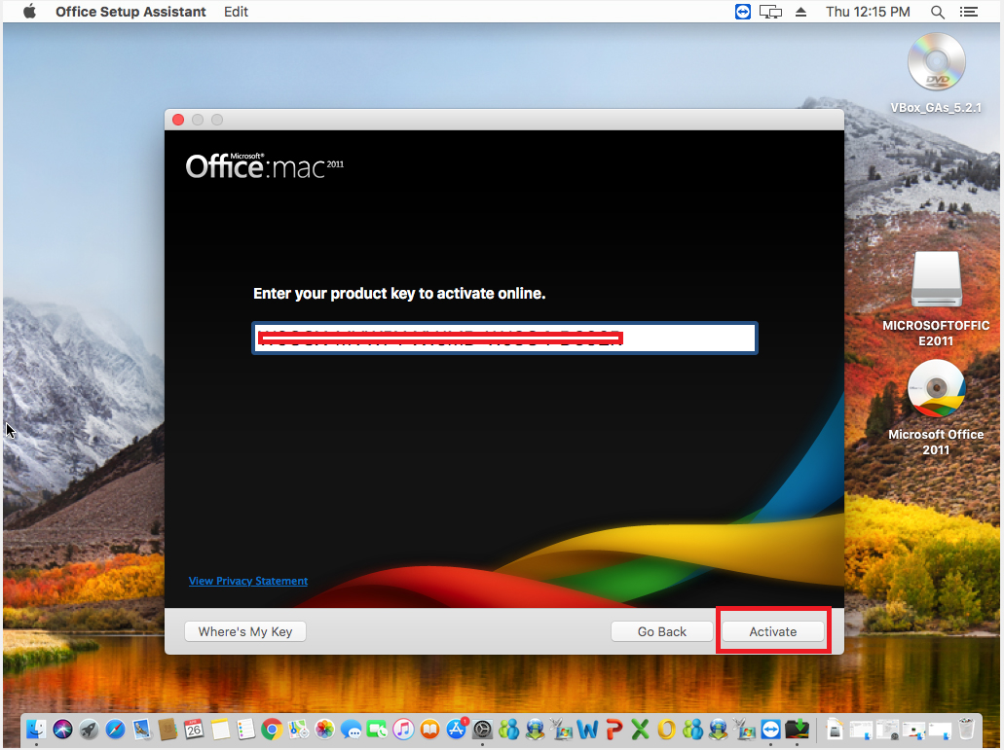Open the Microsoft Office 2011 desktop disc

(936, 389)
